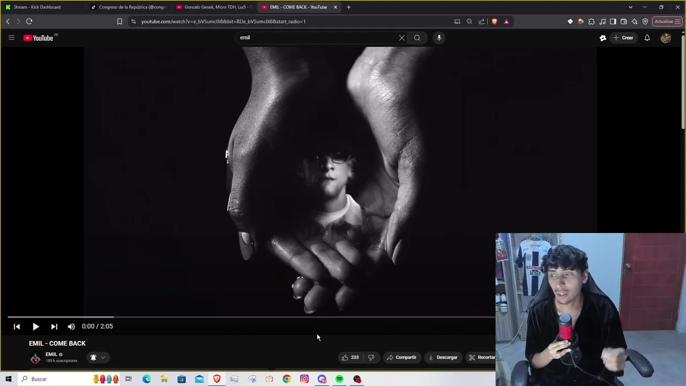Click the 0:00 / 2:05 time display

(98, 326)
